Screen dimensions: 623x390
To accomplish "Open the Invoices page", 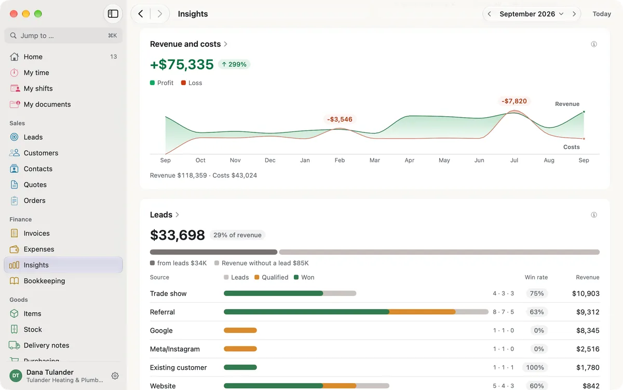I will [x=63, y=233].
